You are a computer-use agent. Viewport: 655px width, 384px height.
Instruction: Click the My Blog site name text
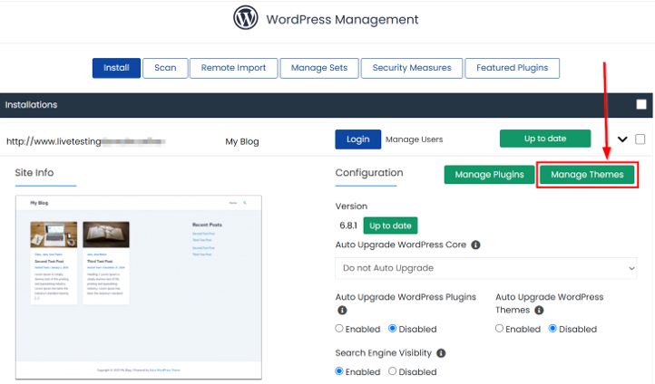click(242, 142)
